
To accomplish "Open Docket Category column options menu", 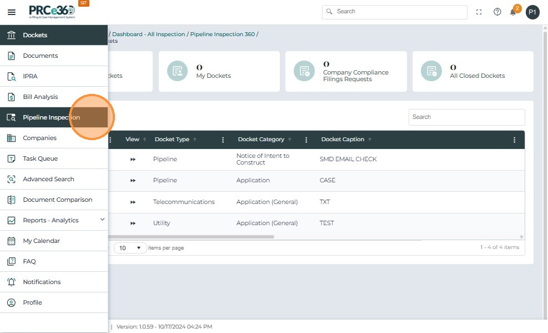I will click(x=306, y=140).
